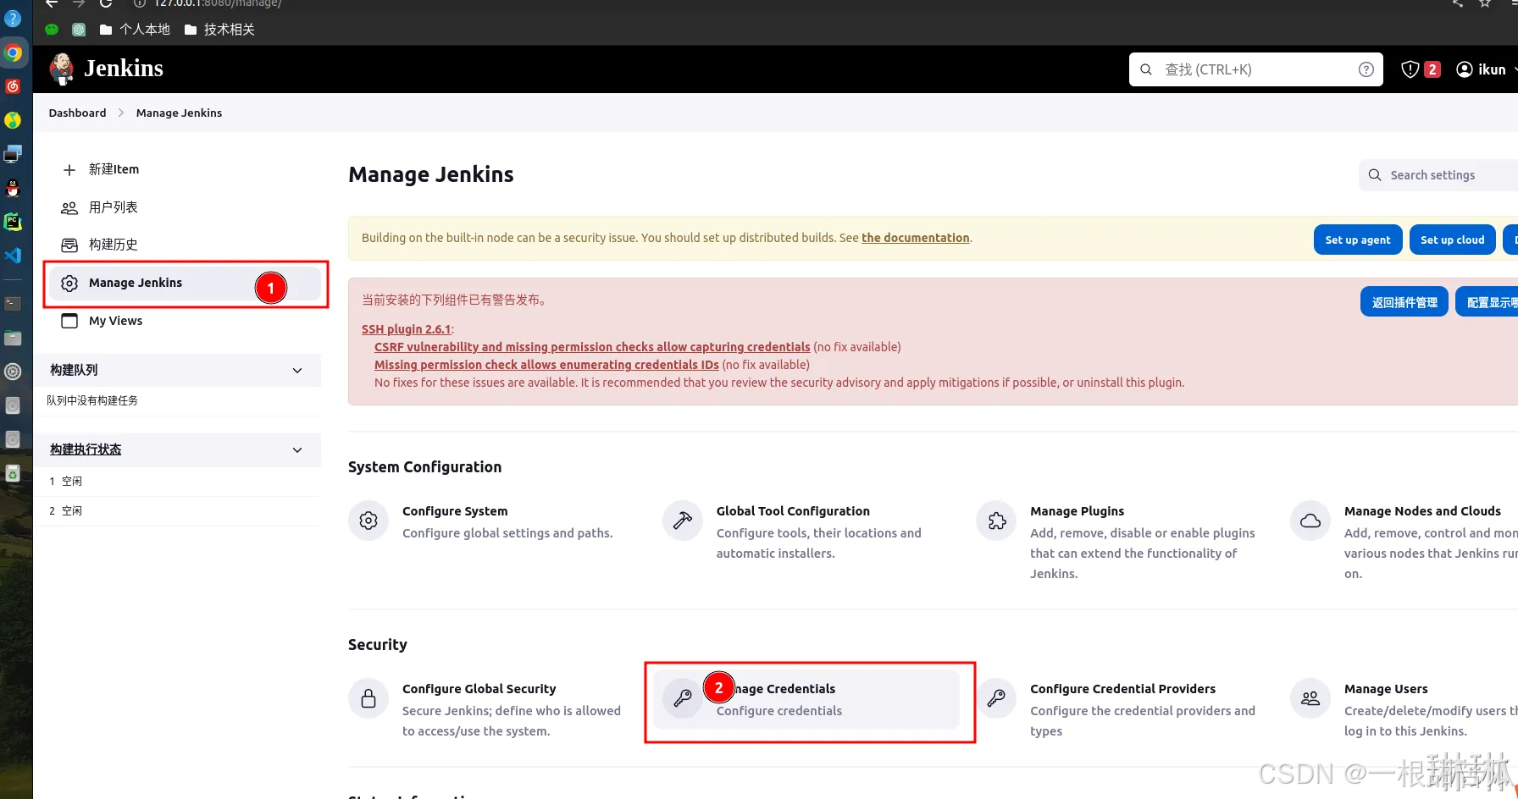
Task: Open the SSH plugin 2.6.1 link
Action: tap(406, 329)
